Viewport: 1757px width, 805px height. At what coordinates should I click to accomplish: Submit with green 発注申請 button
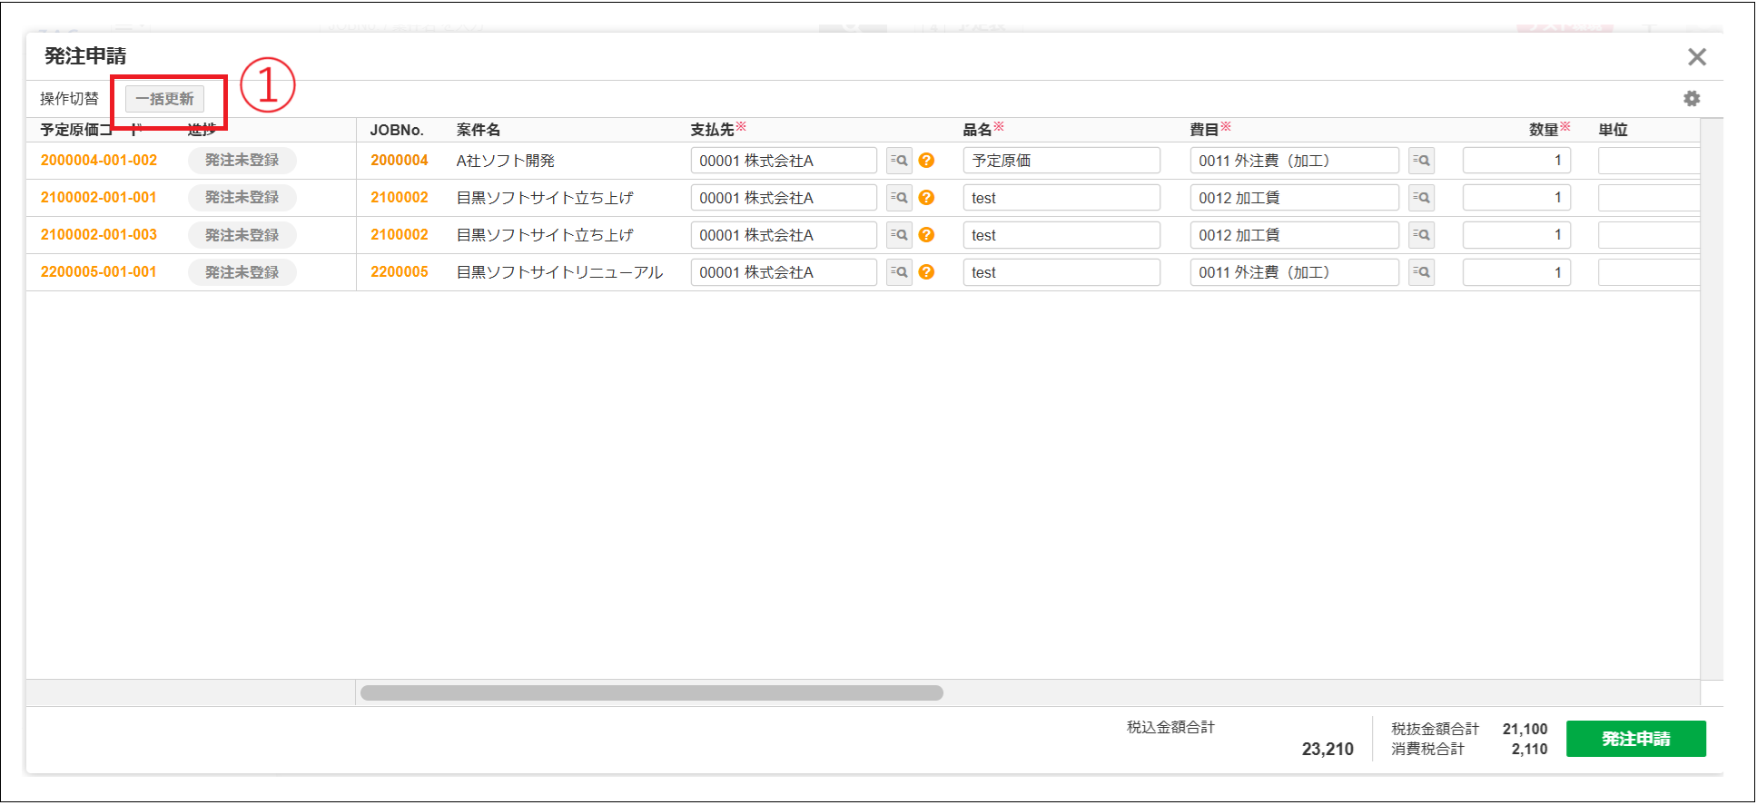[x=1635, y=739]
